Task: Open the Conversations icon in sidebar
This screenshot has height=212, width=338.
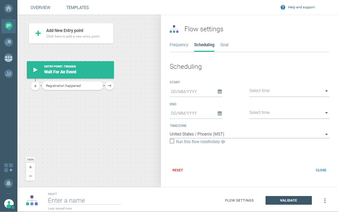Action: click(x=8, y=42)
